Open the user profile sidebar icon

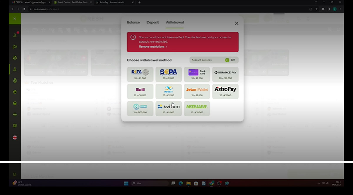click(x=15, y=35)
